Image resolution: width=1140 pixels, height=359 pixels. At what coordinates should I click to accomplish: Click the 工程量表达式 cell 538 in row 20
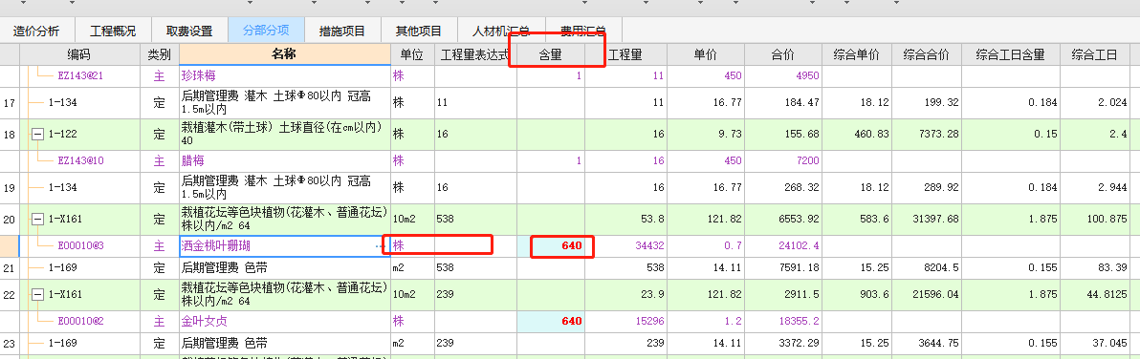475,220
